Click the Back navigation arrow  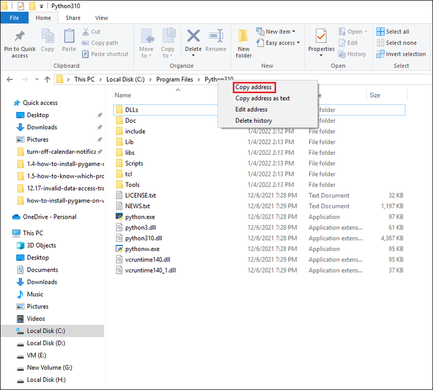click(10, 80)
